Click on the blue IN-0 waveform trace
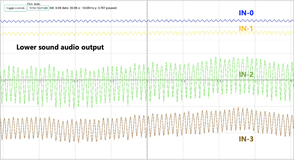 click(73, 22)
